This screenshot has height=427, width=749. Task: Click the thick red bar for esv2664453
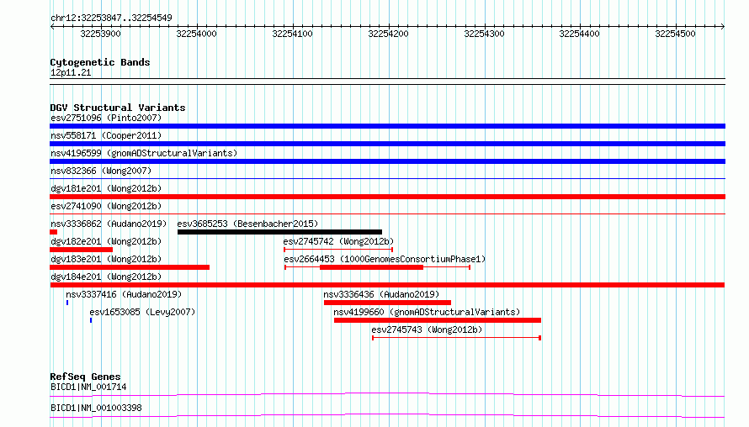coord(372,267)
